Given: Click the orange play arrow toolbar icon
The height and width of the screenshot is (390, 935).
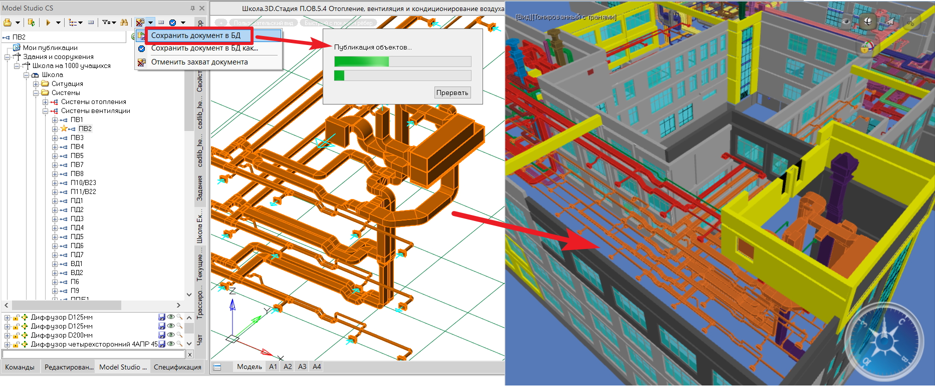Looking at the screenshot, I should pos(48,22).
